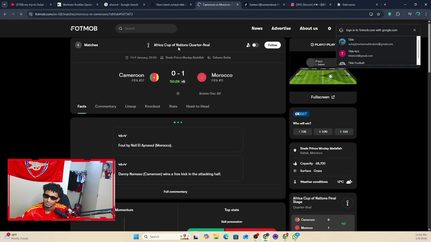Open the Knockout tab

tap(153, 106)
